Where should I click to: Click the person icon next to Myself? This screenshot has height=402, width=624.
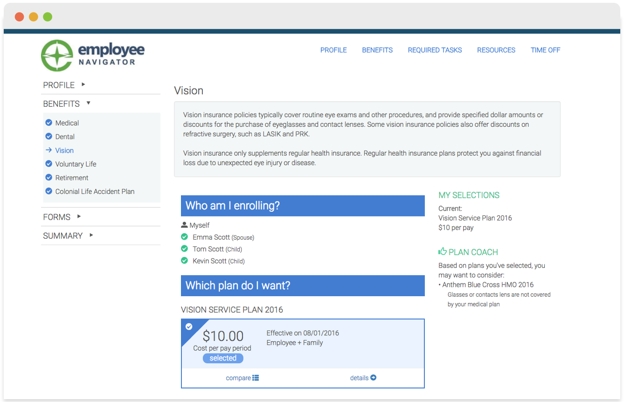[185, 225]
